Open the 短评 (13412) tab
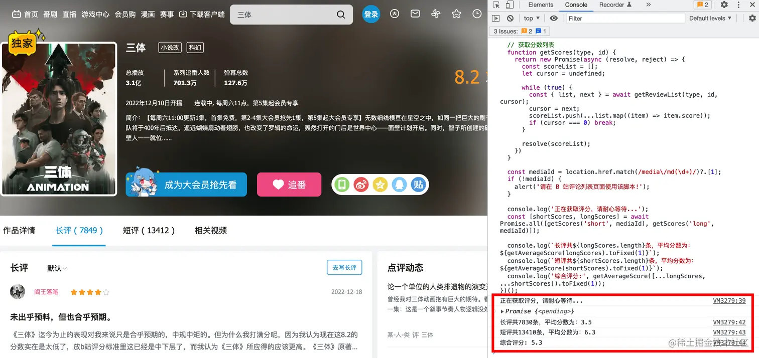 pos(149,231)
